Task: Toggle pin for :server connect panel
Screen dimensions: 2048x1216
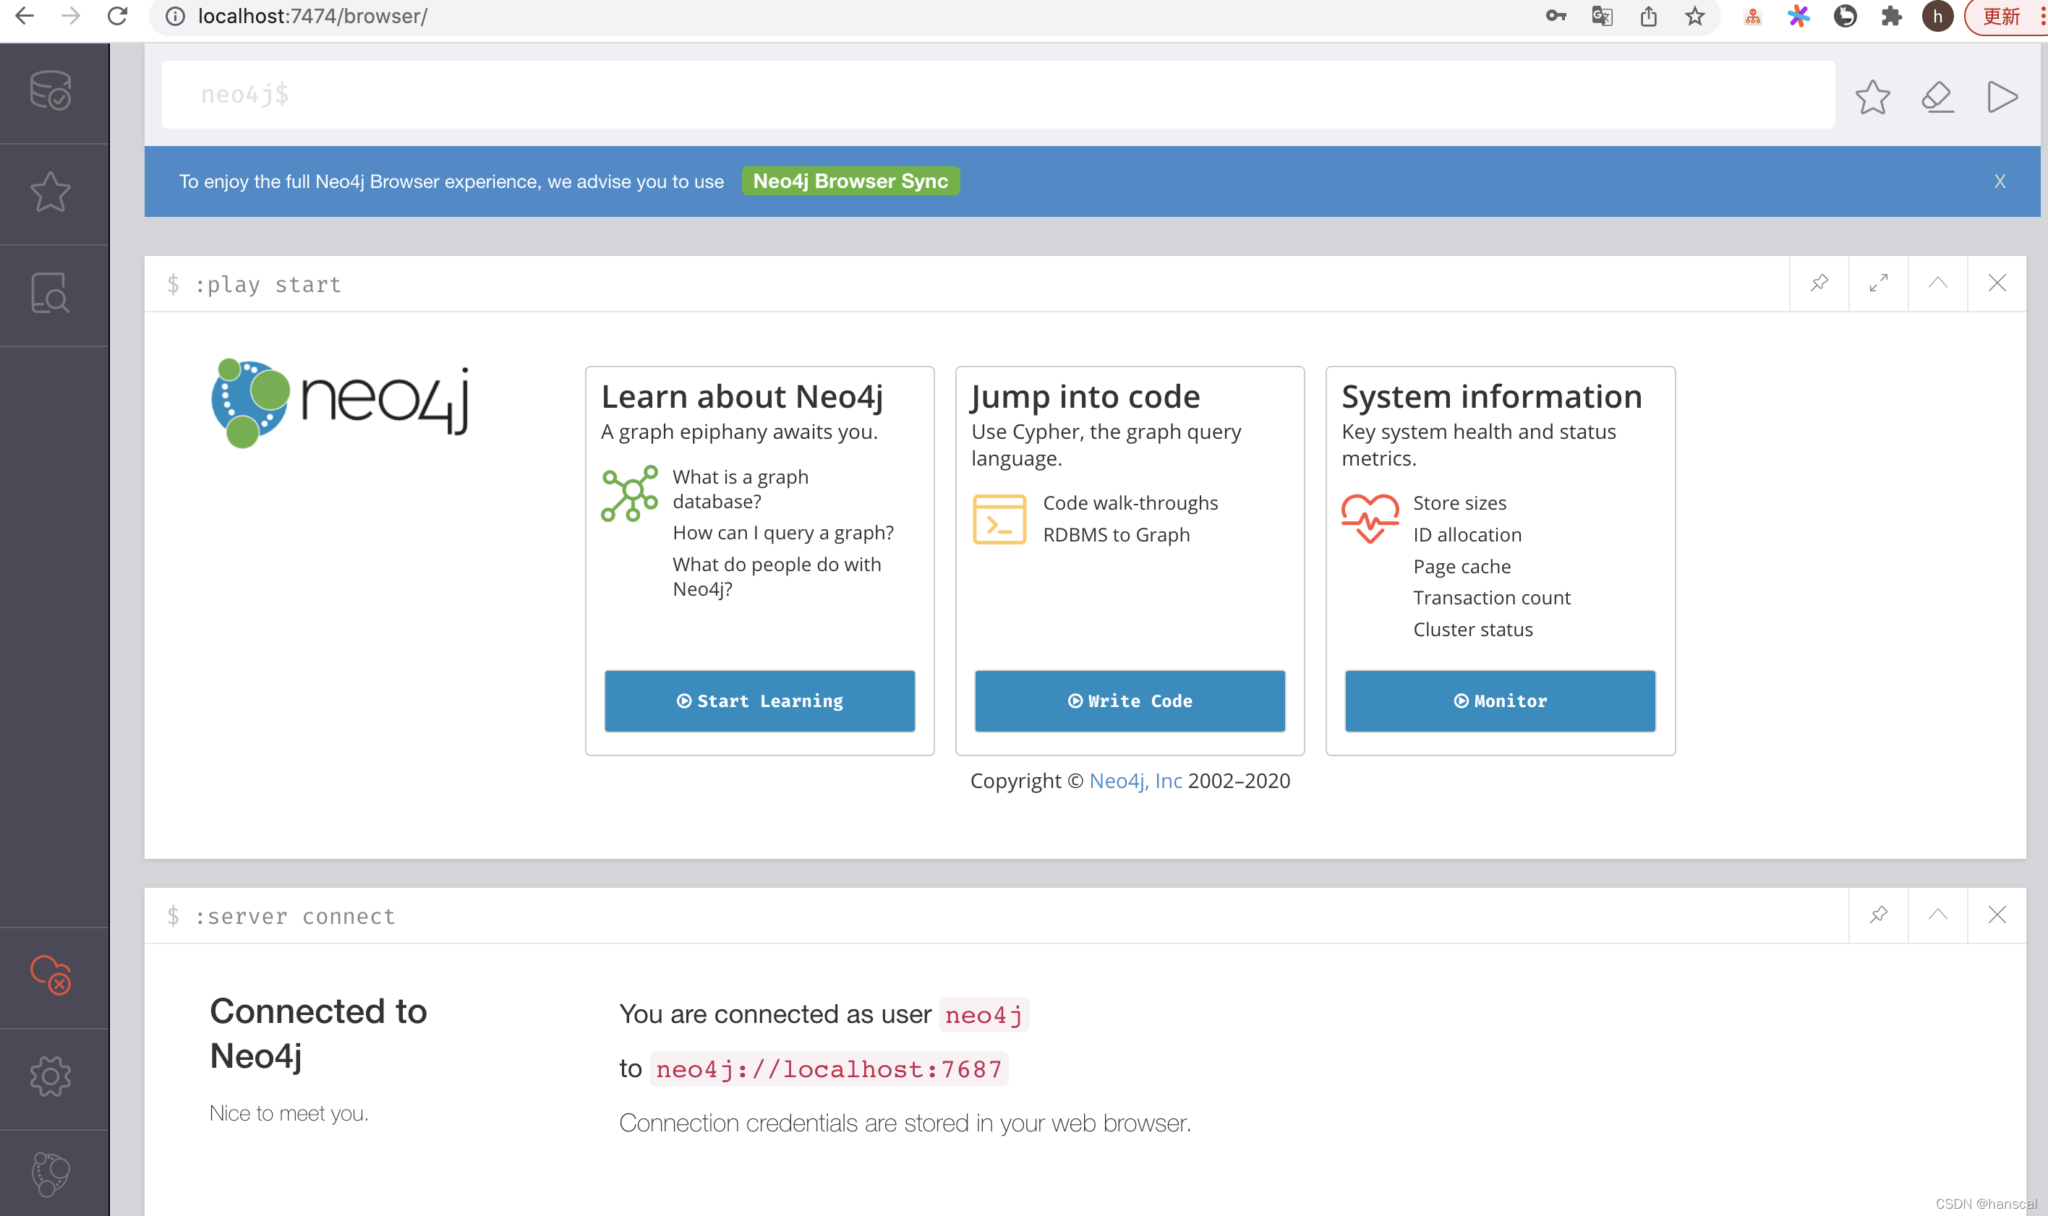Action: coord(1877,915)
